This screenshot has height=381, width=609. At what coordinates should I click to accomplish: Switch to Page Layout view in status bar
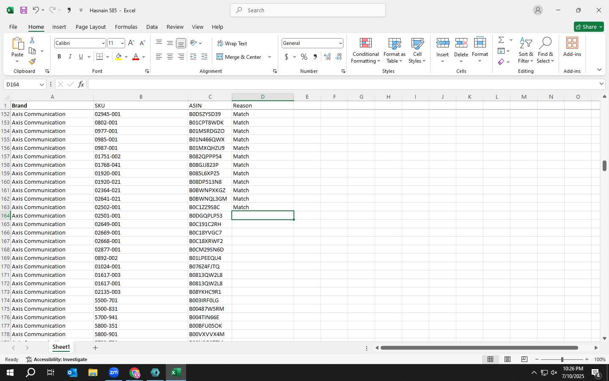point(507,359)
